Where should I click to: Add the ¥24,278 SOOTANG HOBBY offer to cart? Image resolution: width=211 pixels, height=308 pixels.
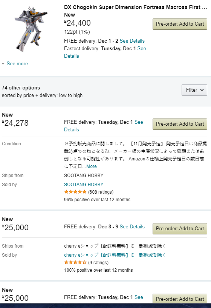point(180,124)
